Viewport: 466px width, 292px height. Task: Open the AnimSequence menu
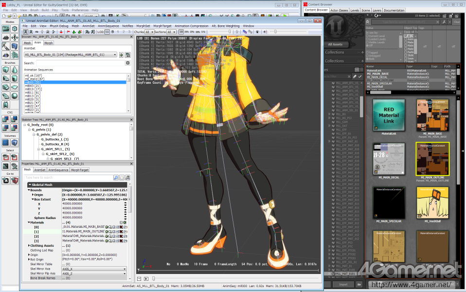[x=108, y=26]
